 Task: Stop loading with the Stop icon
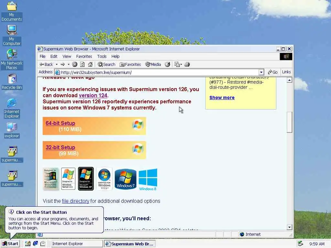(75, 65)
